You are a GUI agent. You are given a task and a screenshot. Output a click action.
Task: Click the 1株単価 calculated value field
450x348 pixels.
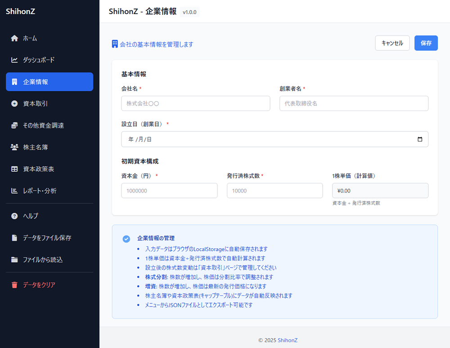380,191
